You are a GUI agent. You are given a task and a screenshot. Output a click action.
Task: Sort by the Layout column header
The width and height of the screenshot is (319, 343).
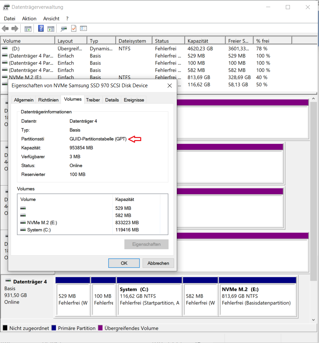pyautogui.click(x=71, y=41)
